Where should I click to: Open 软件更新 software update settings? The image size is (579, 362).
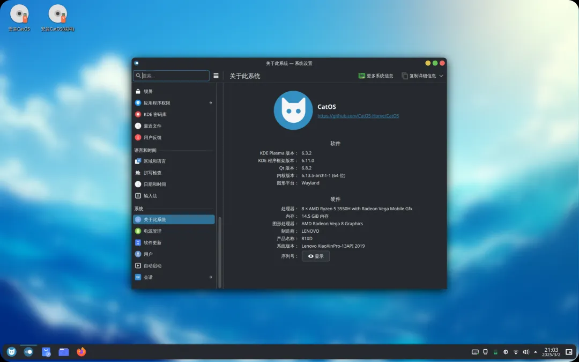tap(174, 242)
